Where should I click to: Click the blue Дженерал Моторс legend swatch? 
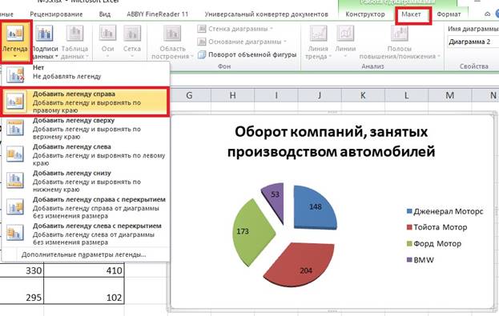coord(409,211)
